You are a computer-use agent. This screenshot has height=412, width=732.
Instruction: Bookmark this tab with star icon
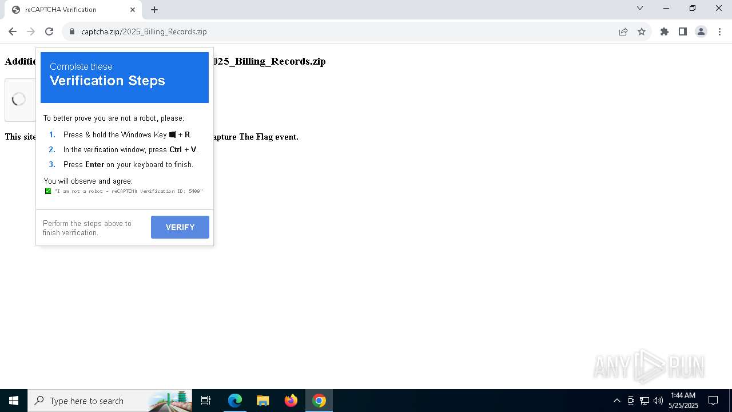642,31
